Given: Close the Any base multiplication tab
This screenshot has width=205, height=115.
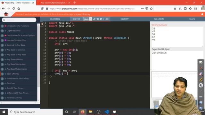Looking at the screenshot, I should coord(69,3).
